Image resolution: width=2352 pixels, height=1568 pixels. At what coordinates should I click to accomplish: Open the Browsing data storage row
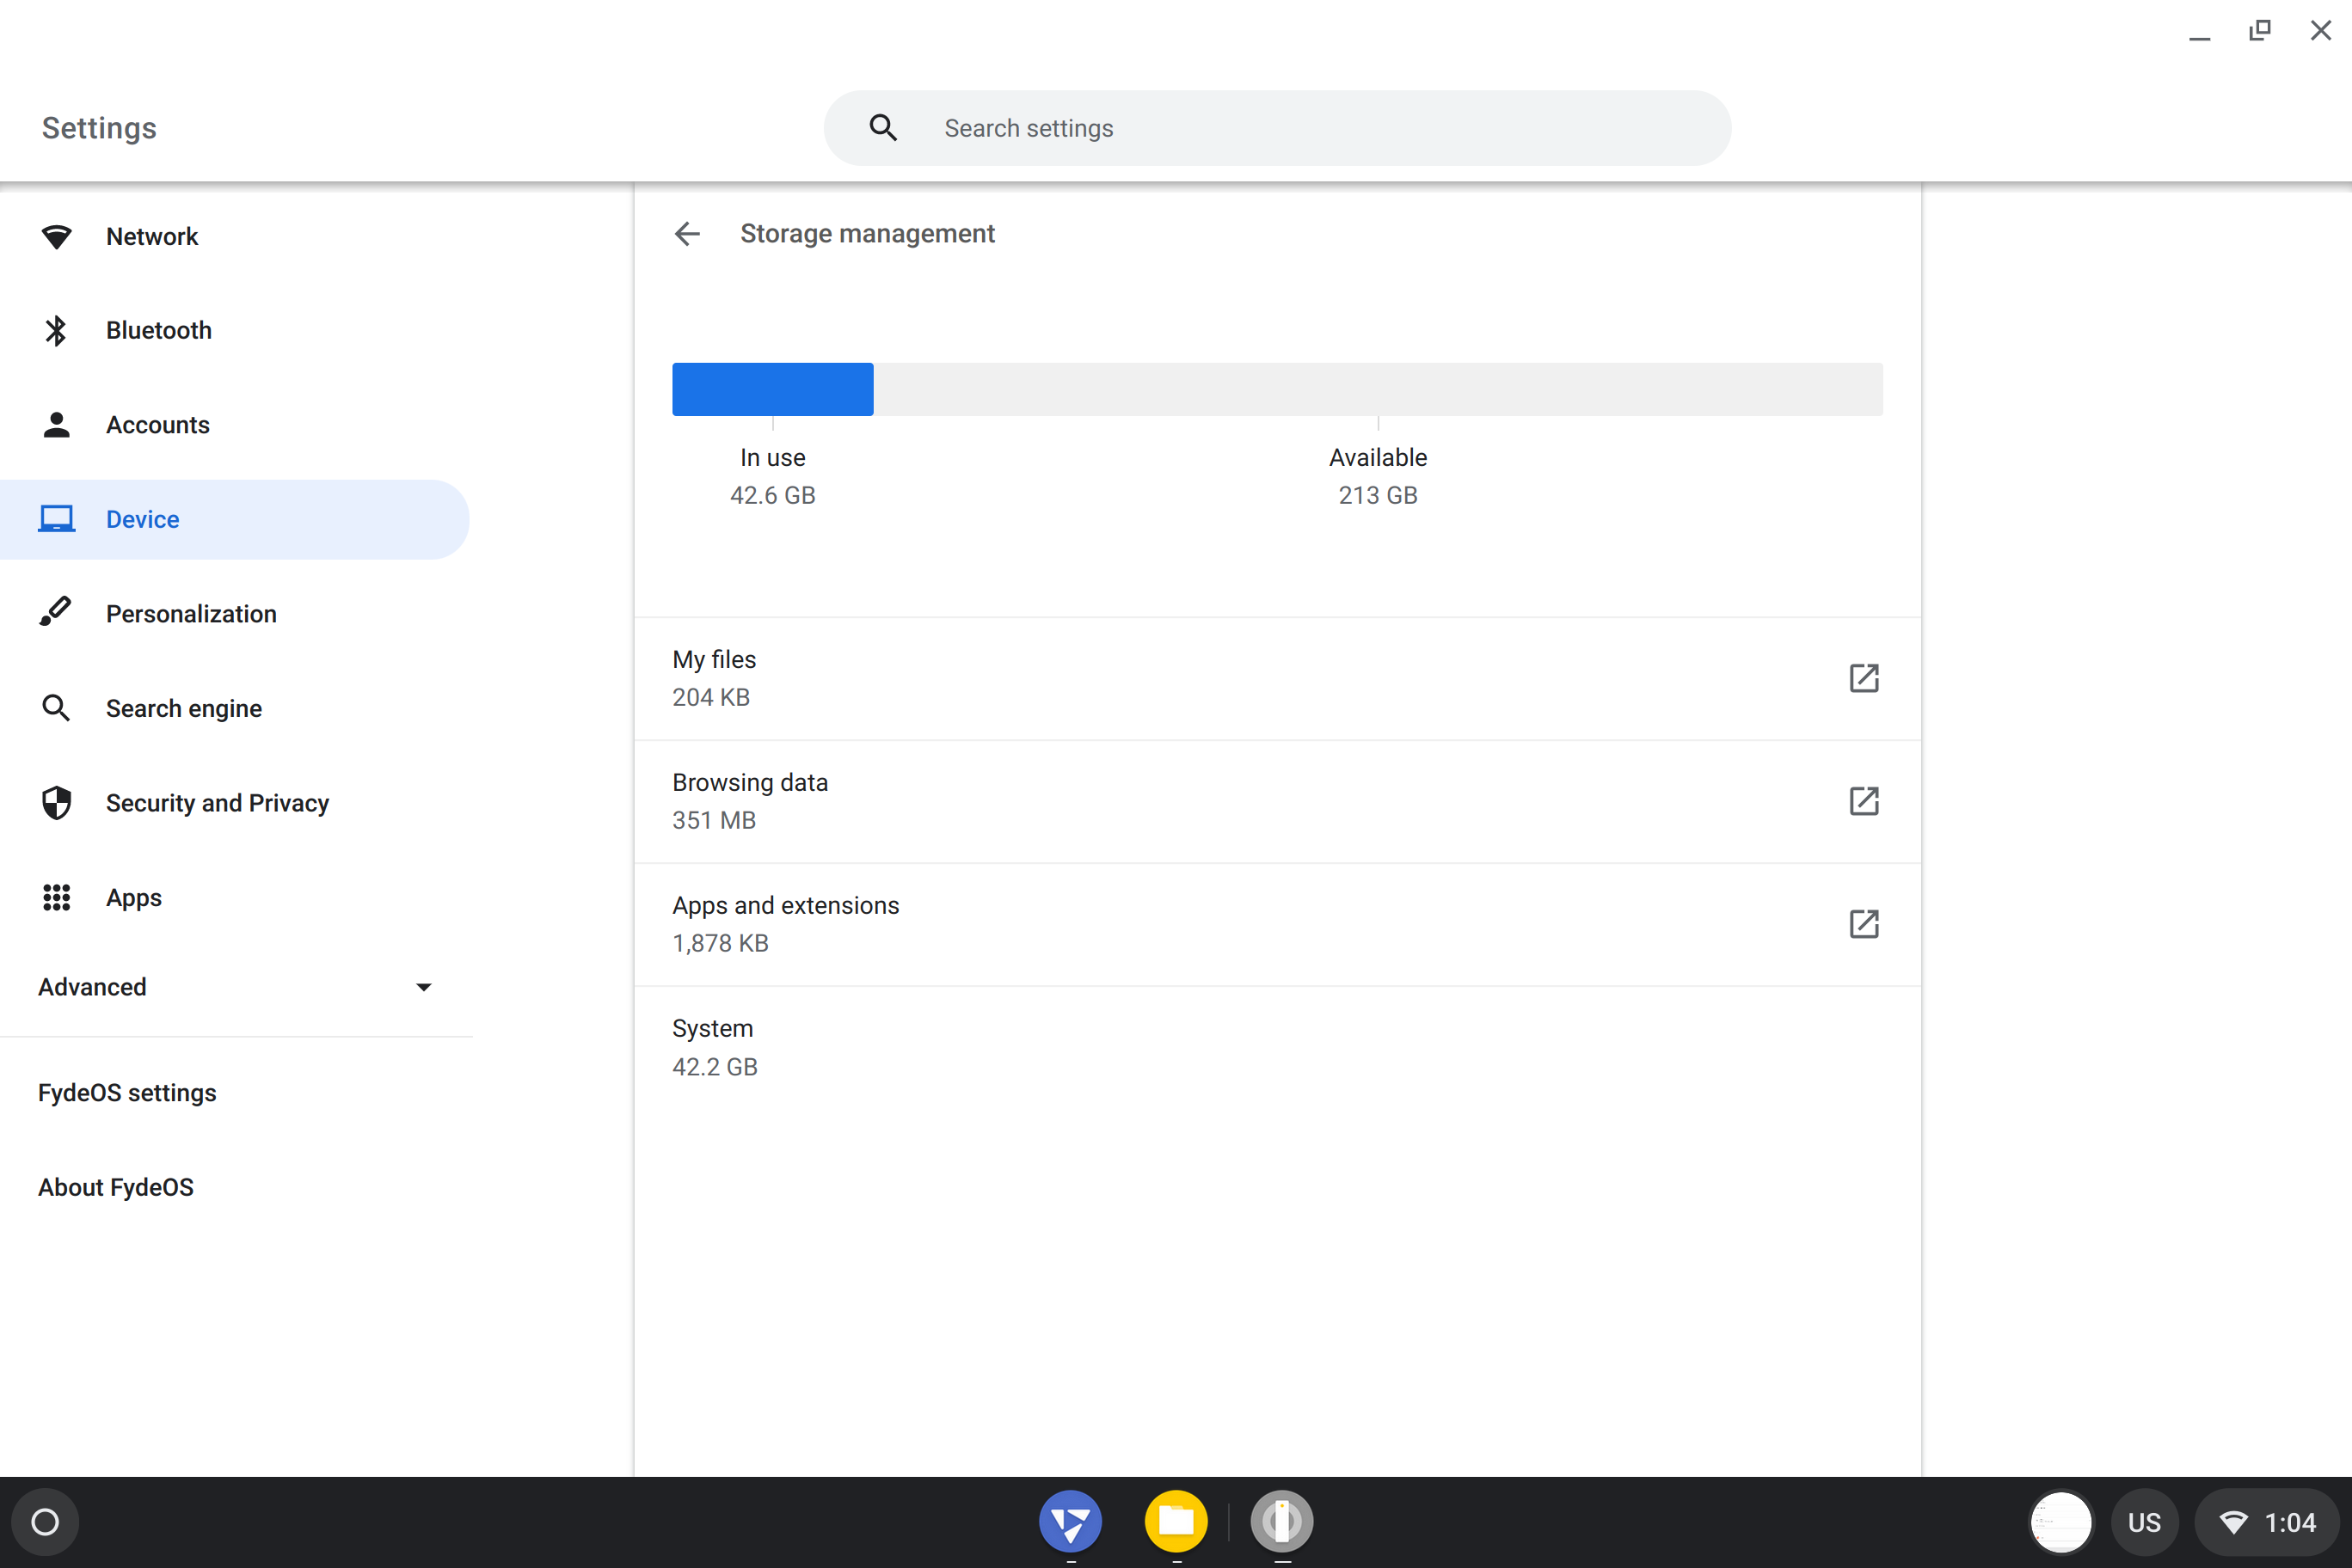(1276, 801)
